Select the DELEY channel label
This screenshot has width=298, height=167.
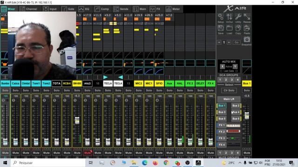tap(200, 83)
